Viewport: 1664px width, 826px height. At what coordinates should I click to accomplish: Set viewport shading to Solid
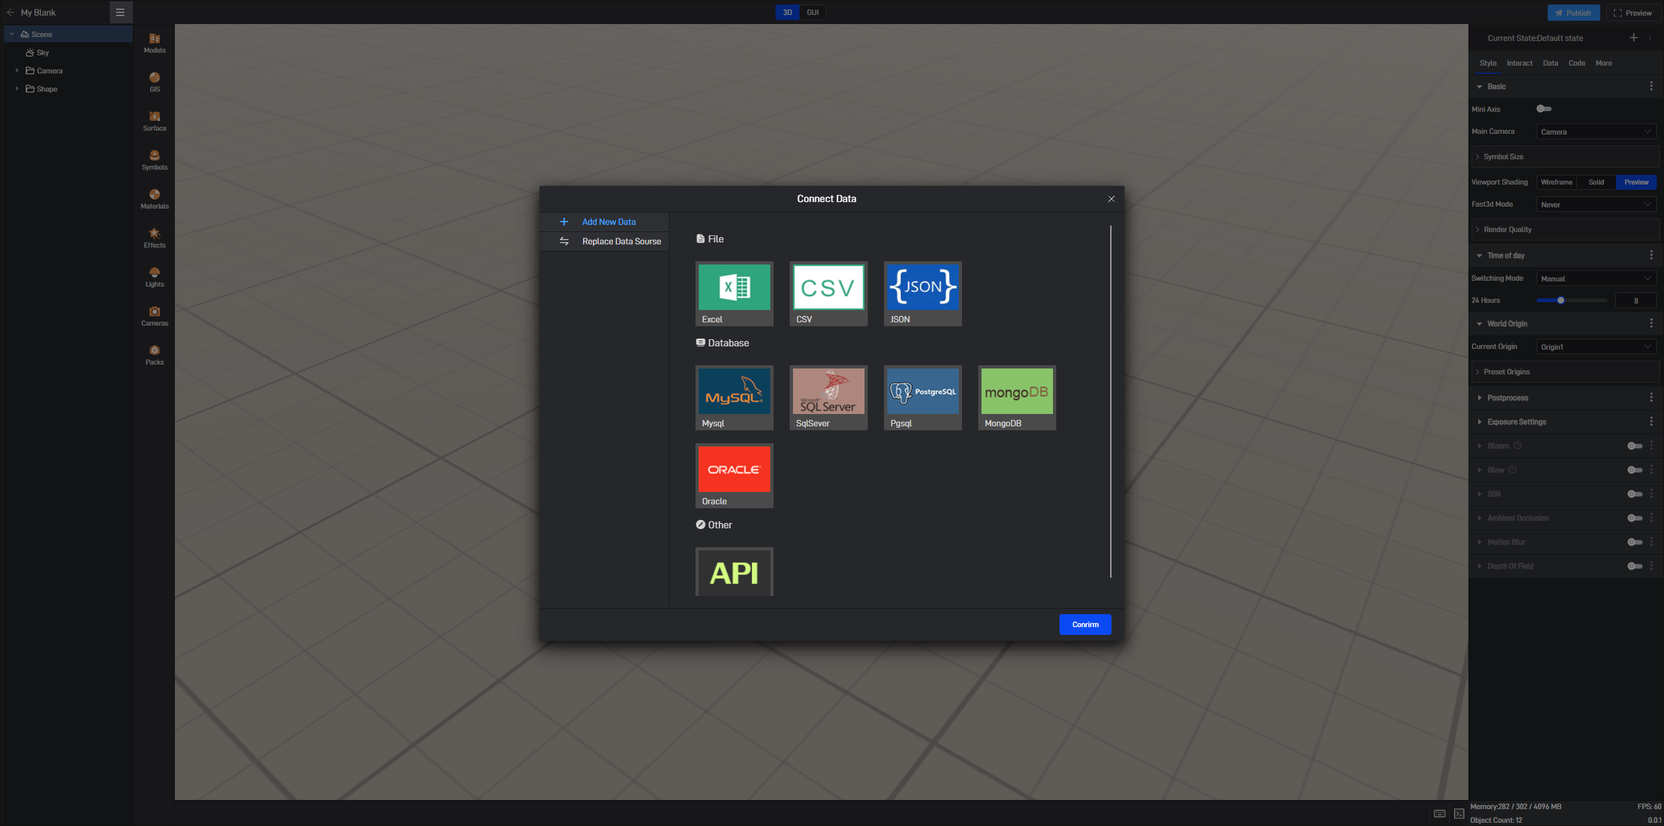[x=1596, y=183]
